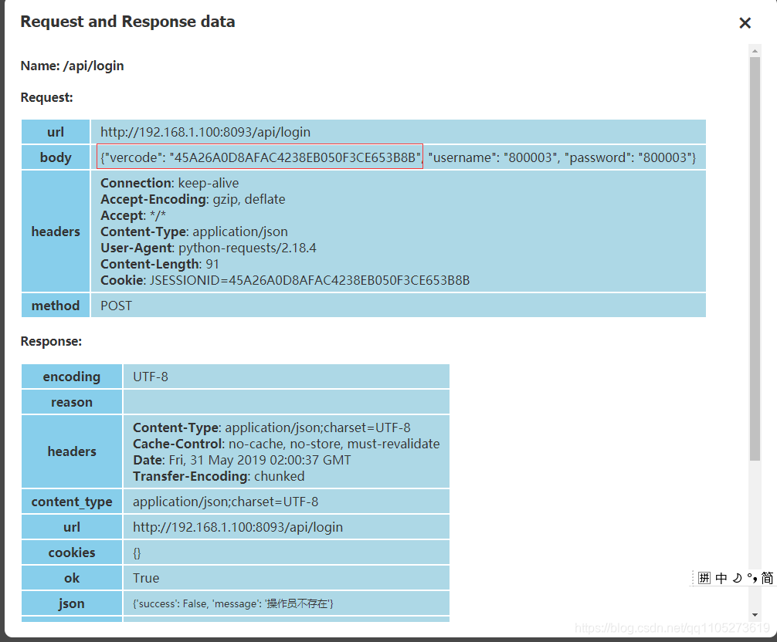Viewport: 777px width, 642px height.
Task: Click the vercode value in the request body
Action: (295, 157)
